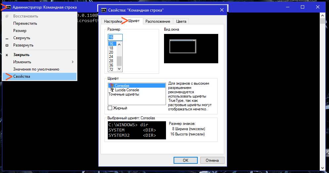
Task: Open Значения по умолчанию menu entry
Action: click(39, 69)
